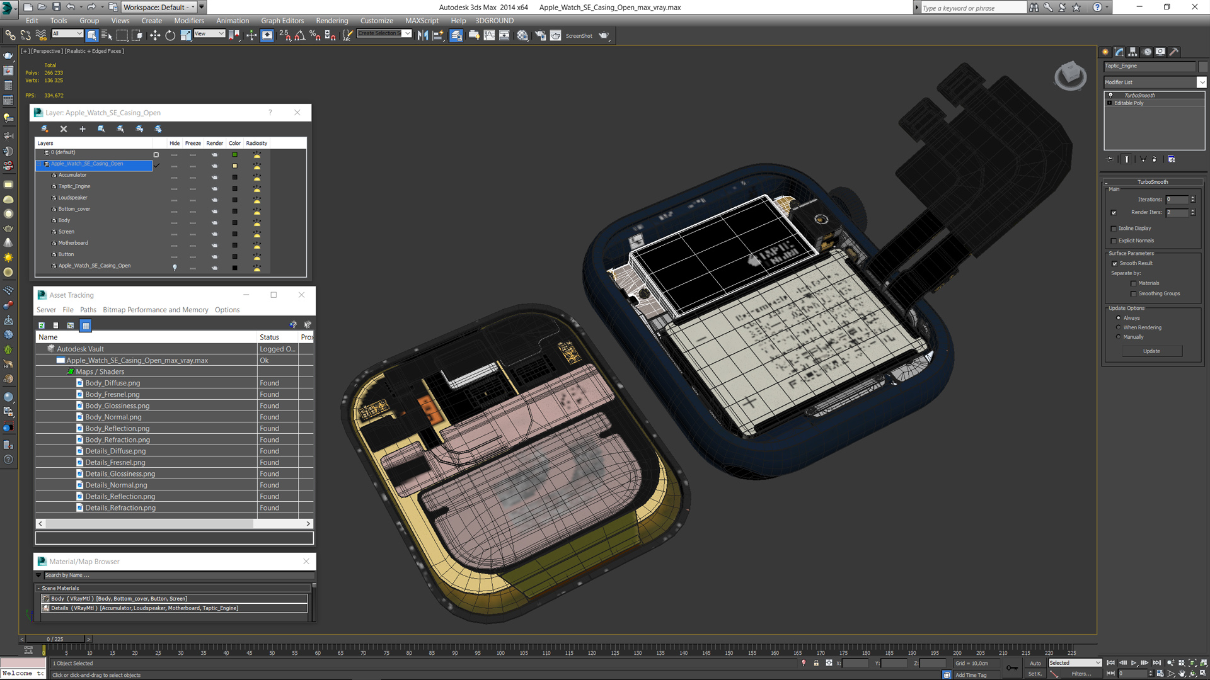Viewport: 1210px width, 680px height.
Task: Toggle the Smooth Result checkbox
Action: click(1114, 263)
